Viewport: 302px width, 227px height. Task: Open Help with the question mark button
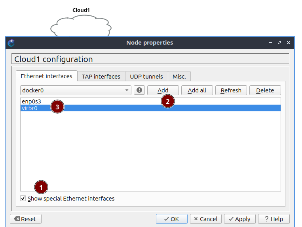pos(274,219)
